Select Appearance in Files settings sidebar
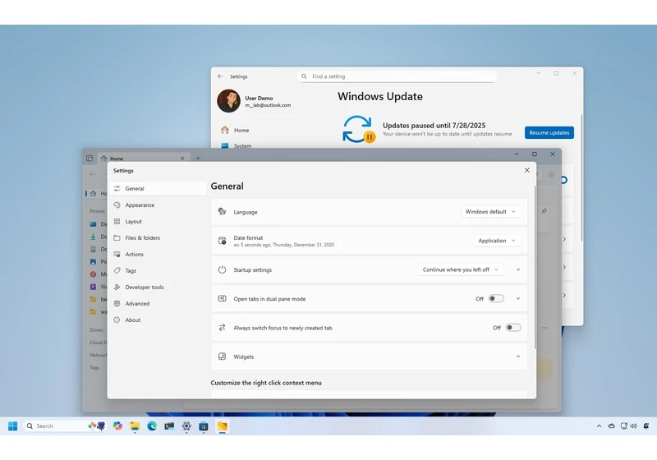The height and width of the screenshot is (460, 657). pos(158,205)
